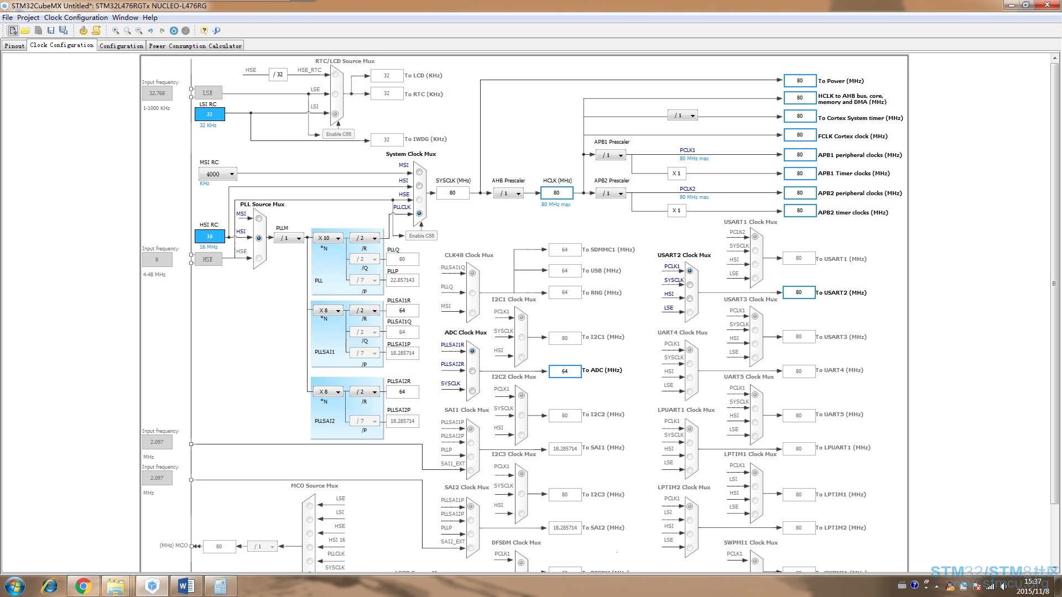Image resolution: width=1062 pixels, height=597 pixels.
Task: Click the vertical scrollbar thumb
Action: tap(1054, 283)
